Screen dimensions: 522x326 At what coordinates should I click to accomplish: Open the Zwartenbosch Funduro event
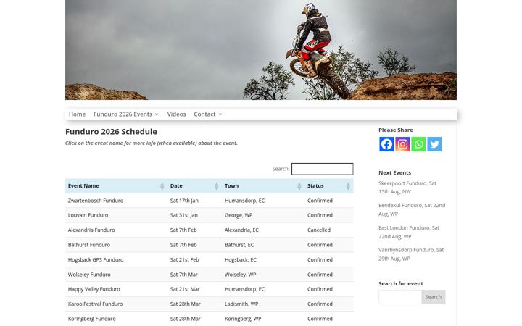point(96,201)
